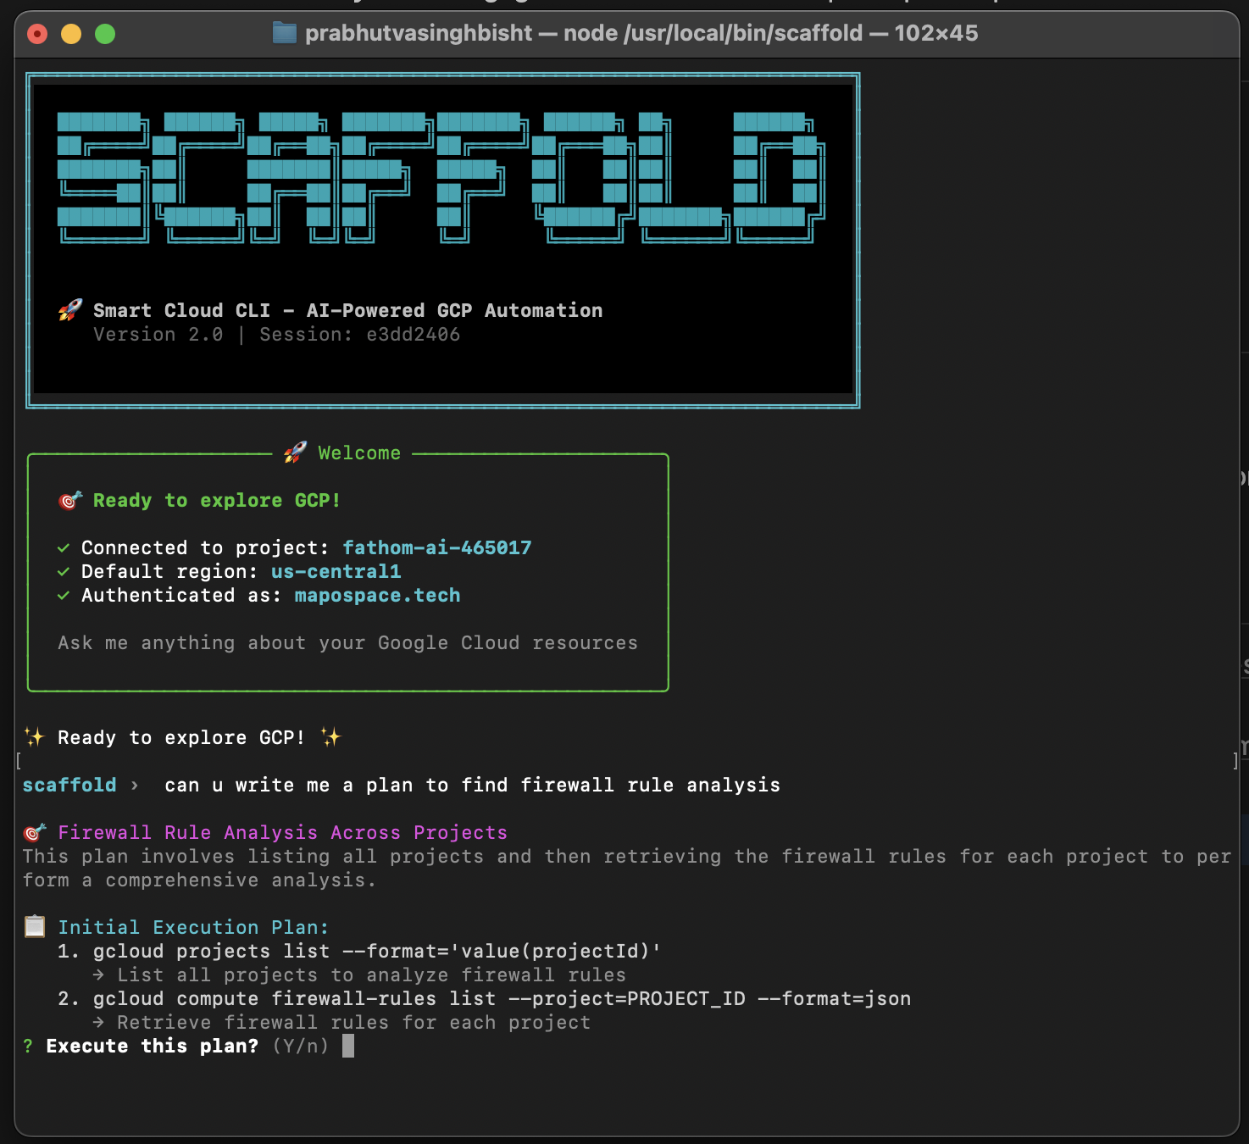Image resolution: width=1249 pixels, height=1144 pixels.
Task: Select the clipboard icon beside Initial Execution Plan
Action: [33, 925]
